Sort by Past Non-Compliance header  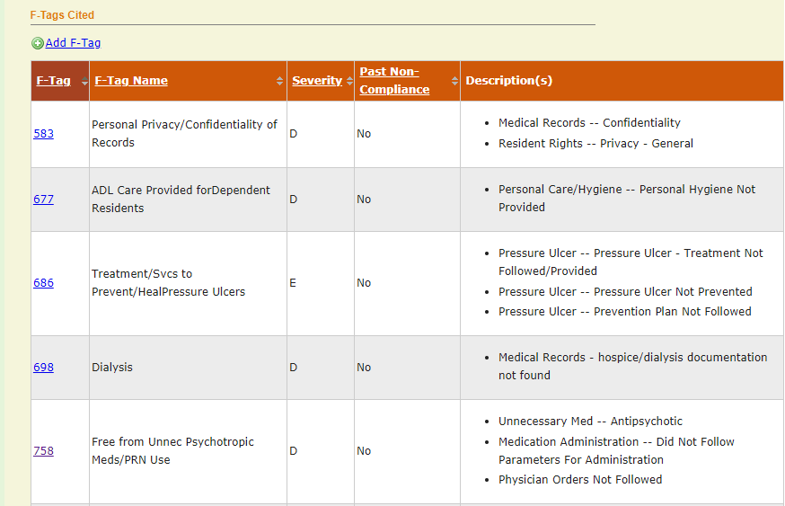pyautogui.click(x=393, y=81)
